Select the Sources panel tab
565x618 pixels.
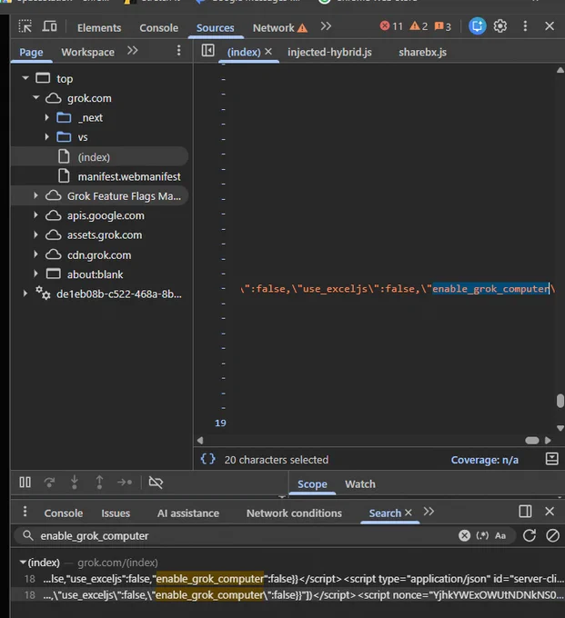pos(216,28)
